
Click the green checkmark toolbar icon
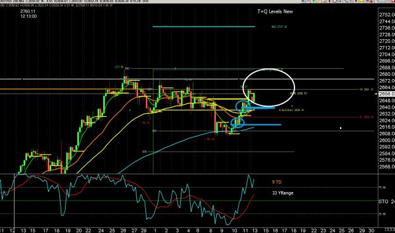313,1
